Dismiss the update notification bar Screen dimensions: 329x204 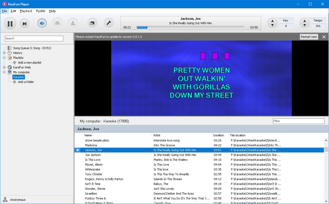pyautogui.click(x=324, y=37)
